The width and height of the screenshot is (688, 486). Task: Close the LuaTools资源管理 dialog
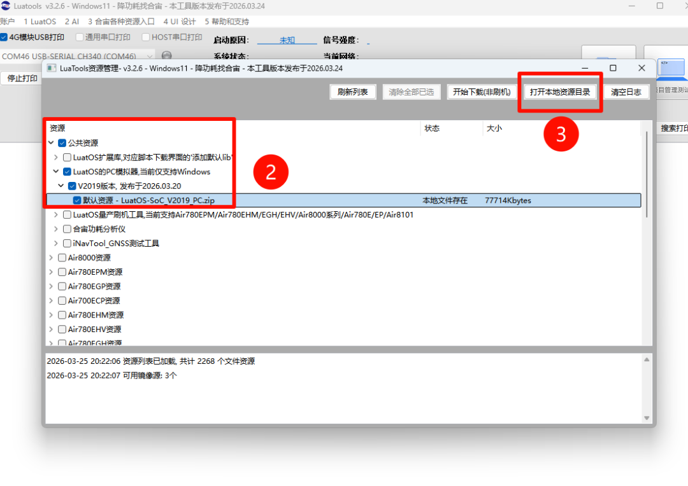point(641,68)
